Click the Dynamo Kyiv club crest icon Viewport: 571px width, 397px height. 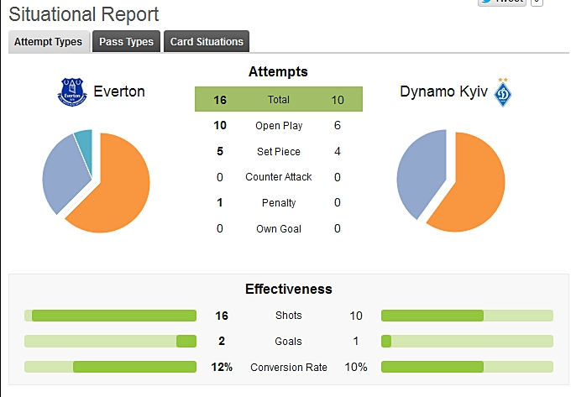[x=505, y=92]
